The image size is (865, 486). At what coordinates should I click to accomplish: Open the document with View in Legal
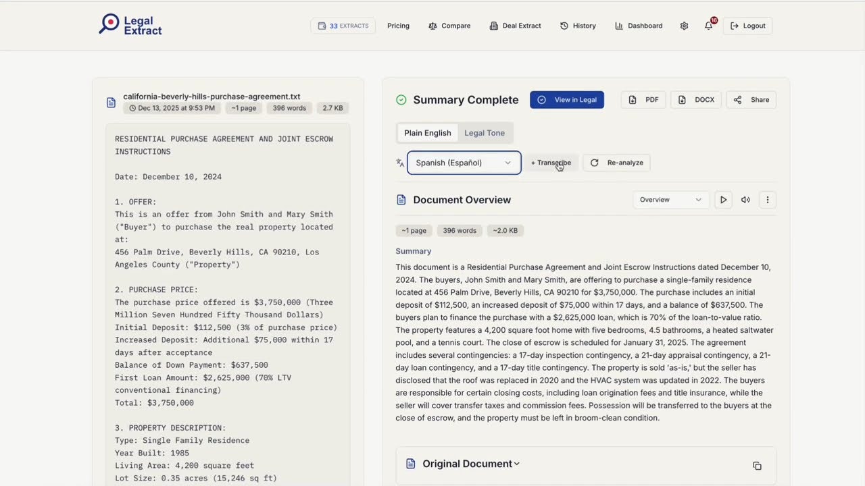pos(567,99)
